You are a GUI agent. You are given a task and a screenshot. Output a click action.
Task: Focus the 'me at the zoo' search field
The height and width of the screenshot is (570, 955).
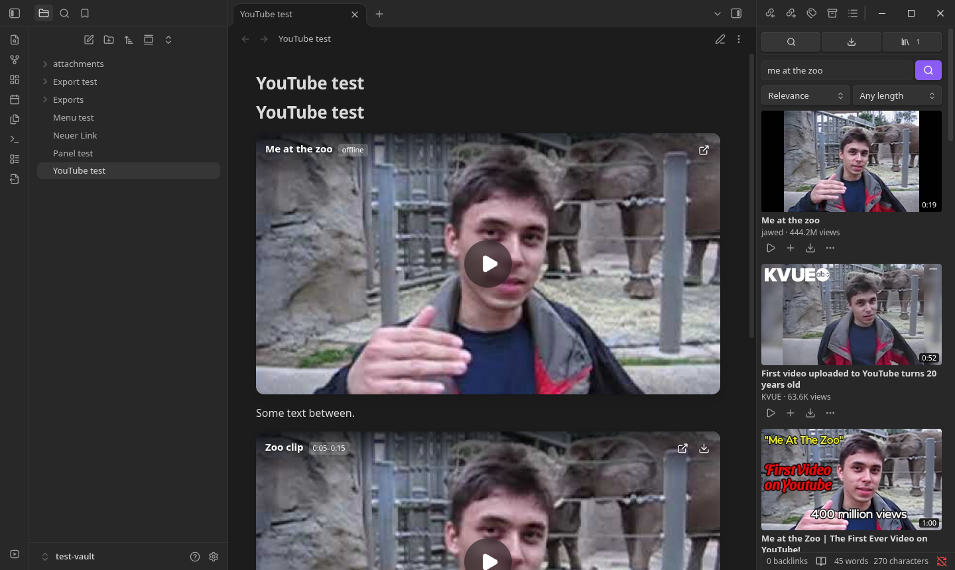pyautogui.click(x=837, y=70)
